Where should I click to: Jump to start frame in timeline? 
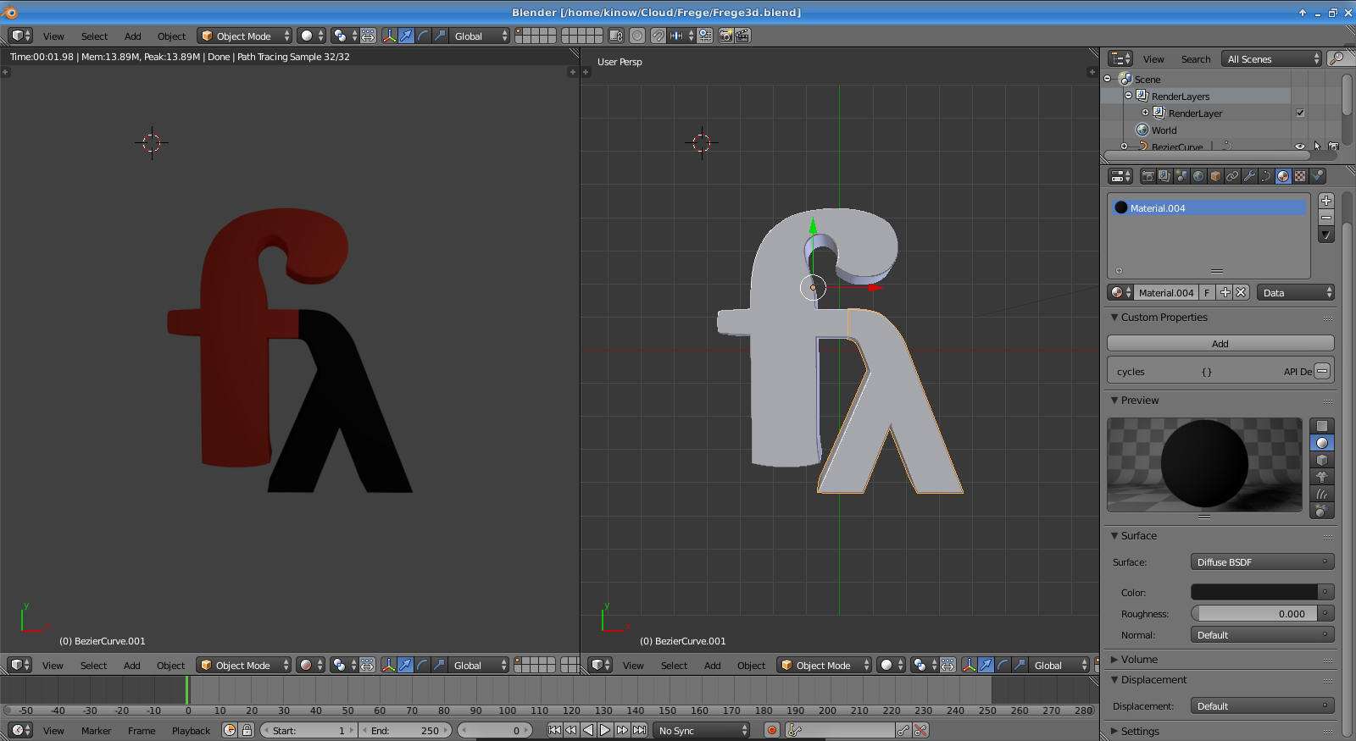(x=554, y=730)
